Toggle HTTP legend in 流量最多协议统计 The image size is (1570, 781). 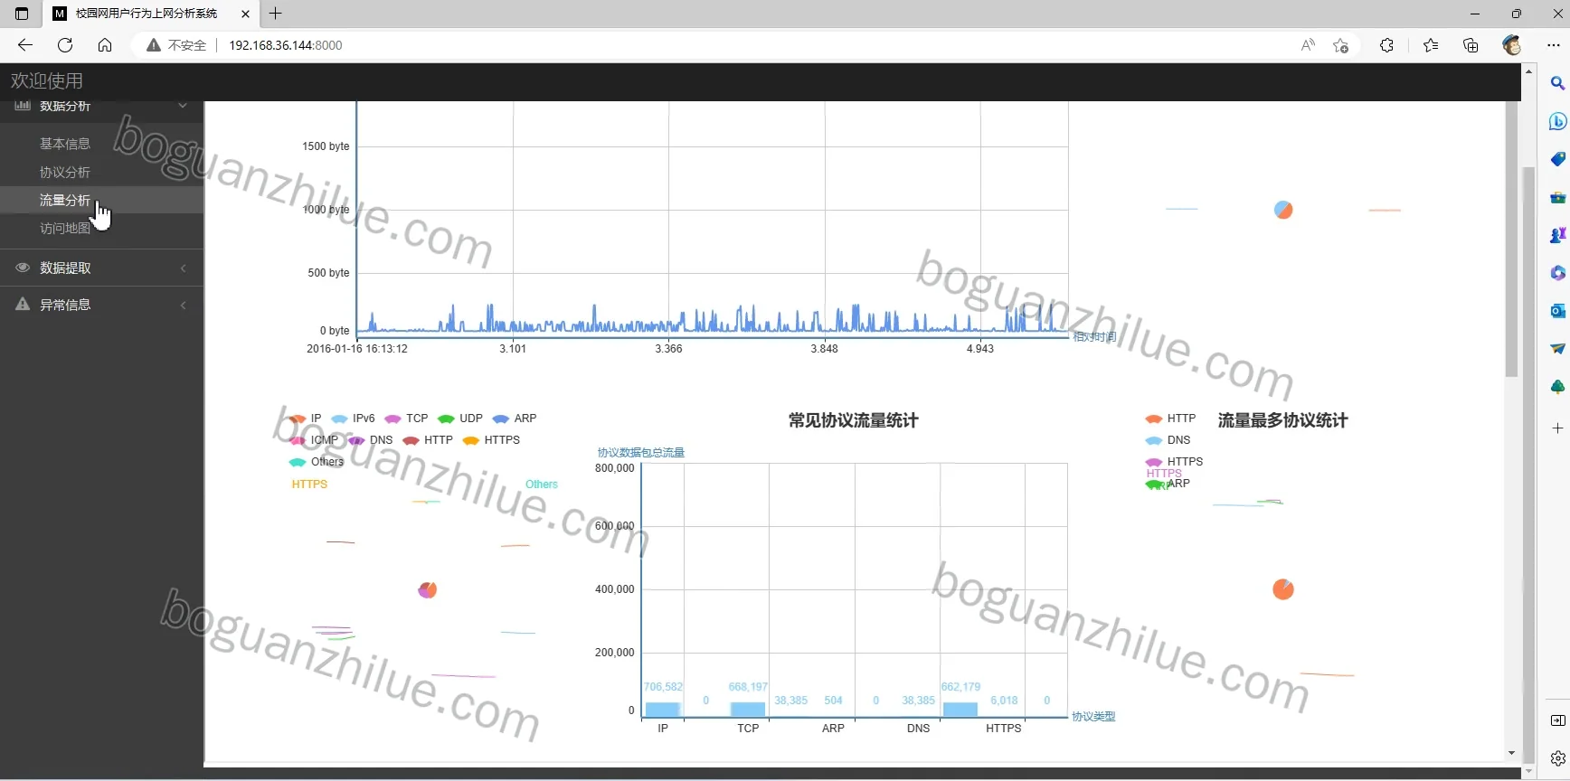[x=1170, y=419]
